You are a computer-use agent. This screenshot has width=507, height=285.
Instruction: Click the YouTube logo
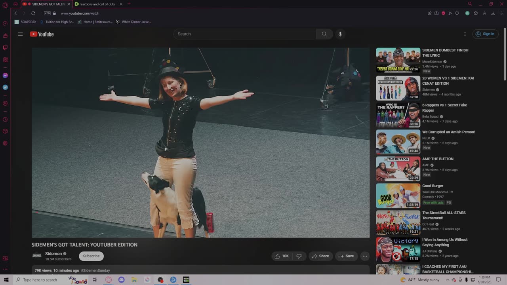pos(42,34)
